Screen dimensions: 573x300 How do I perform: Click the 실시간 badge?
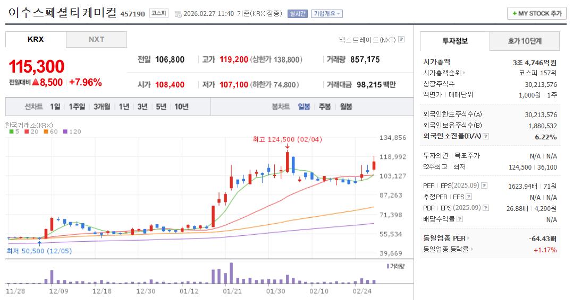coord(298,14)
